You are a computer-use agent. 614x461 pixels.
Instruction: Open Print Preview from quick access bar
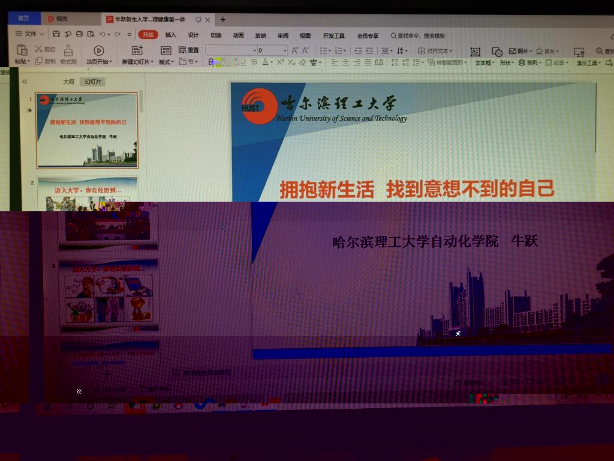[x=91, y=34]
